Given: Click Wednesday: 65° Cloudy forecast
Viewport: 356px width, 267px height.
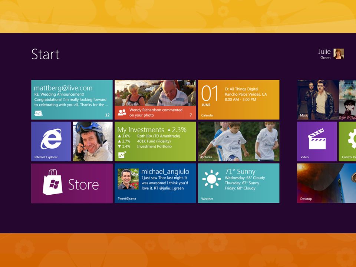Looking at the screenshot, I should click(245, 178).
